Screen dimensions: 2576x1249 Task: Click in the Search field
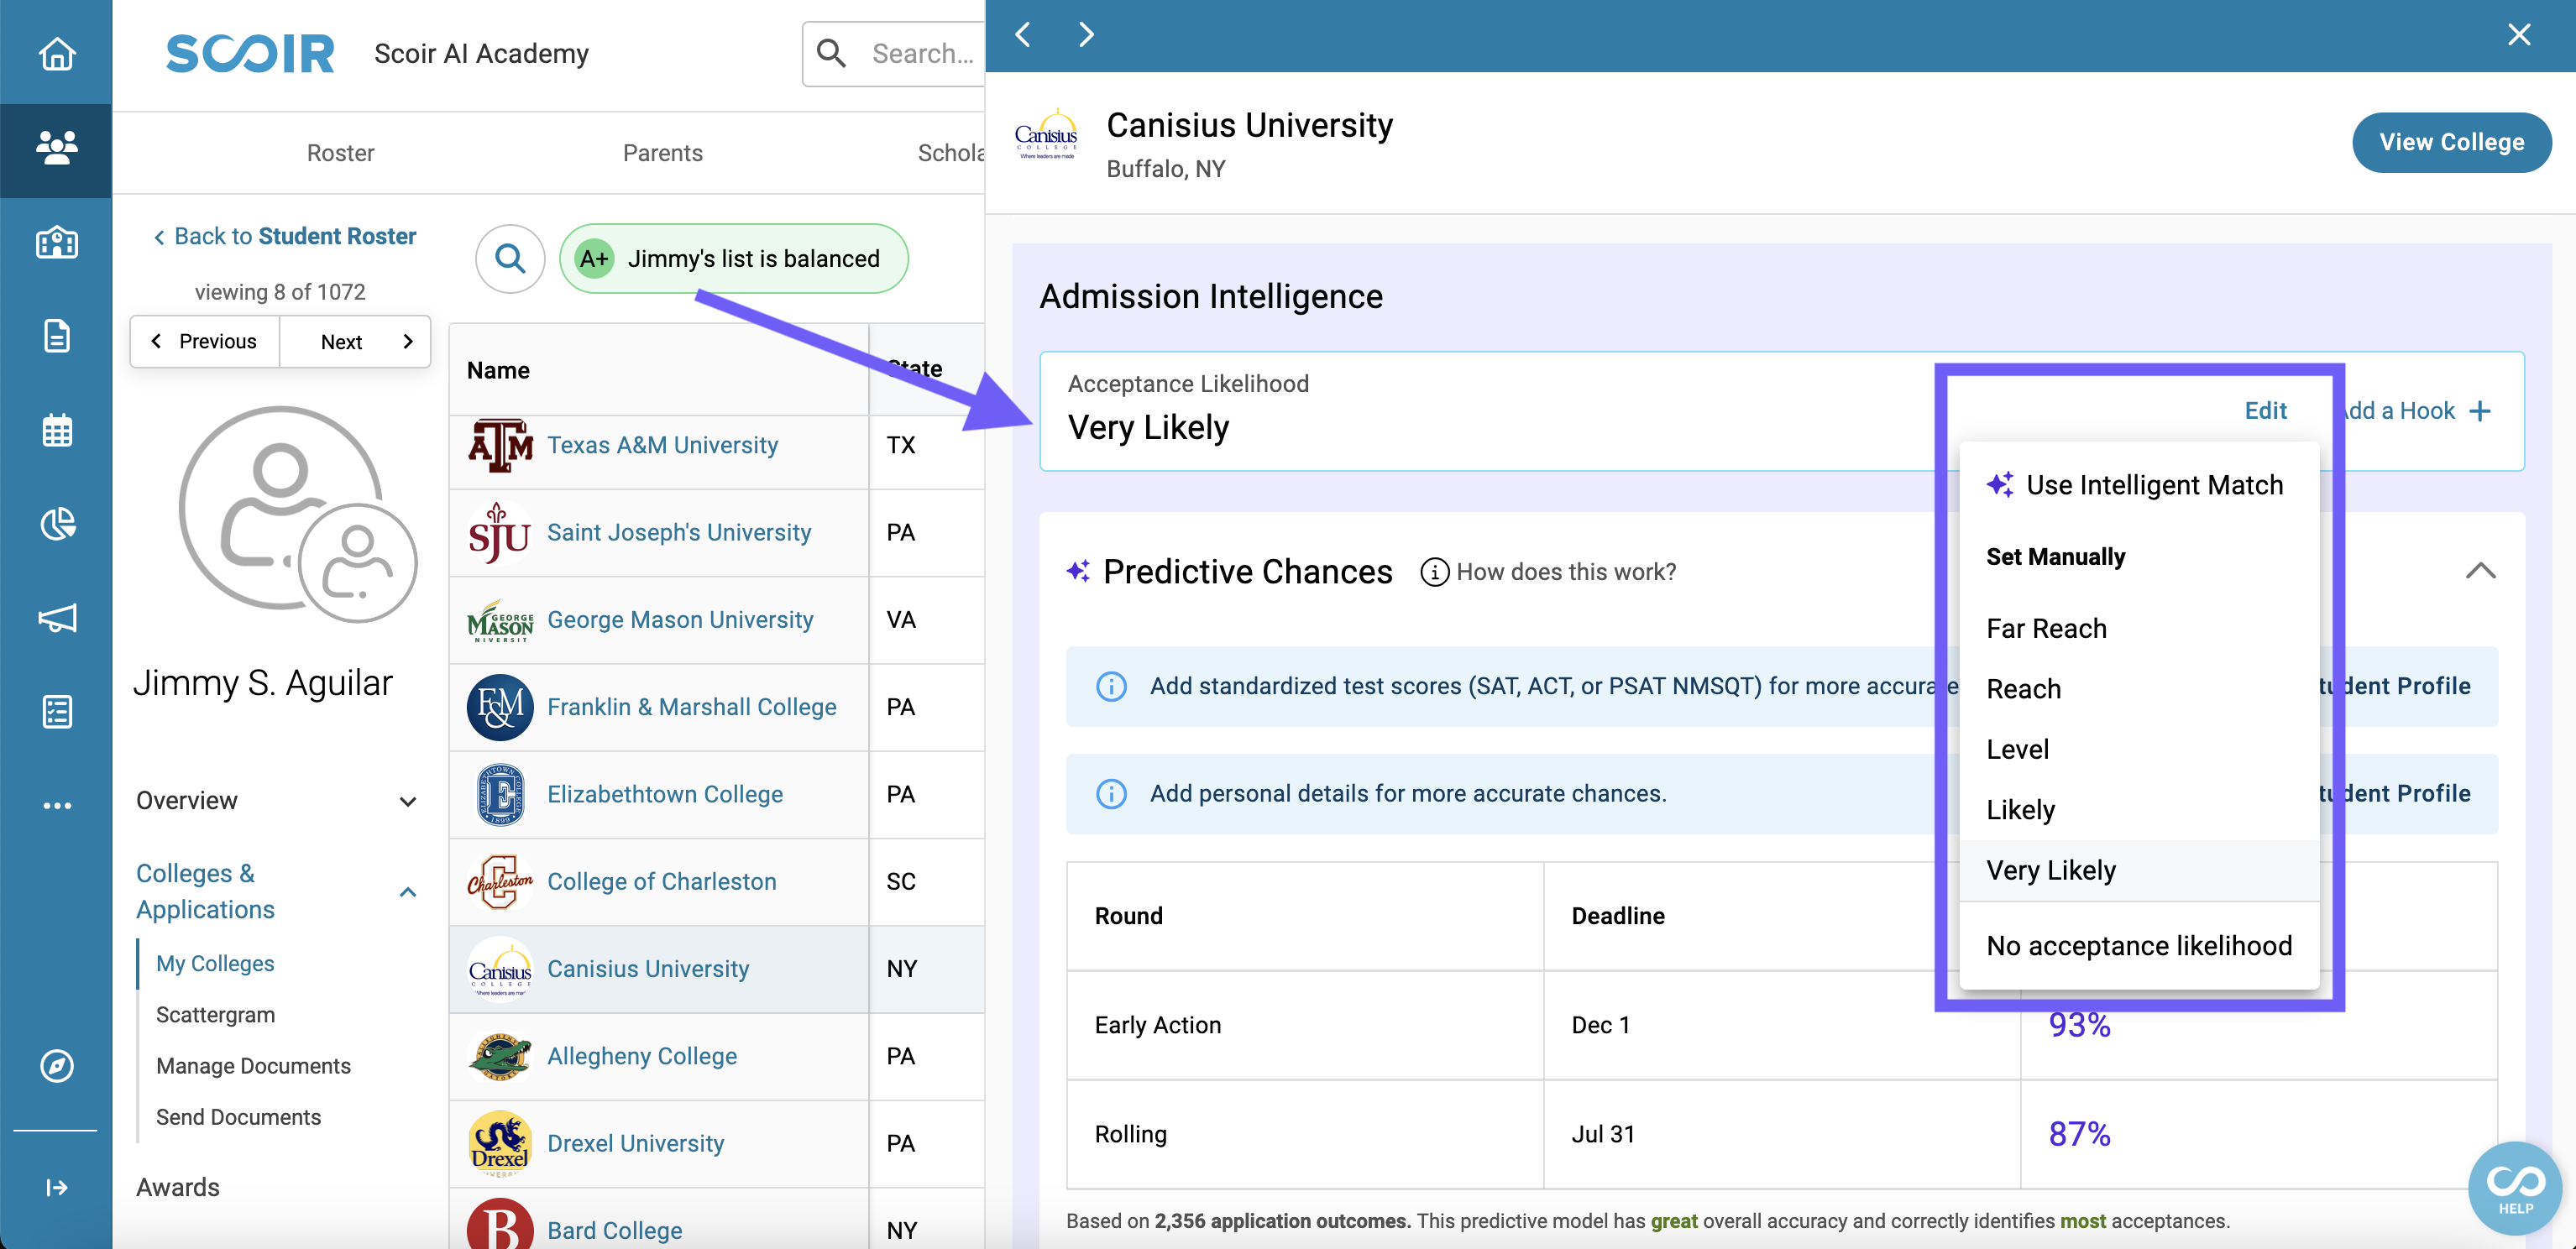pos(893,53)
